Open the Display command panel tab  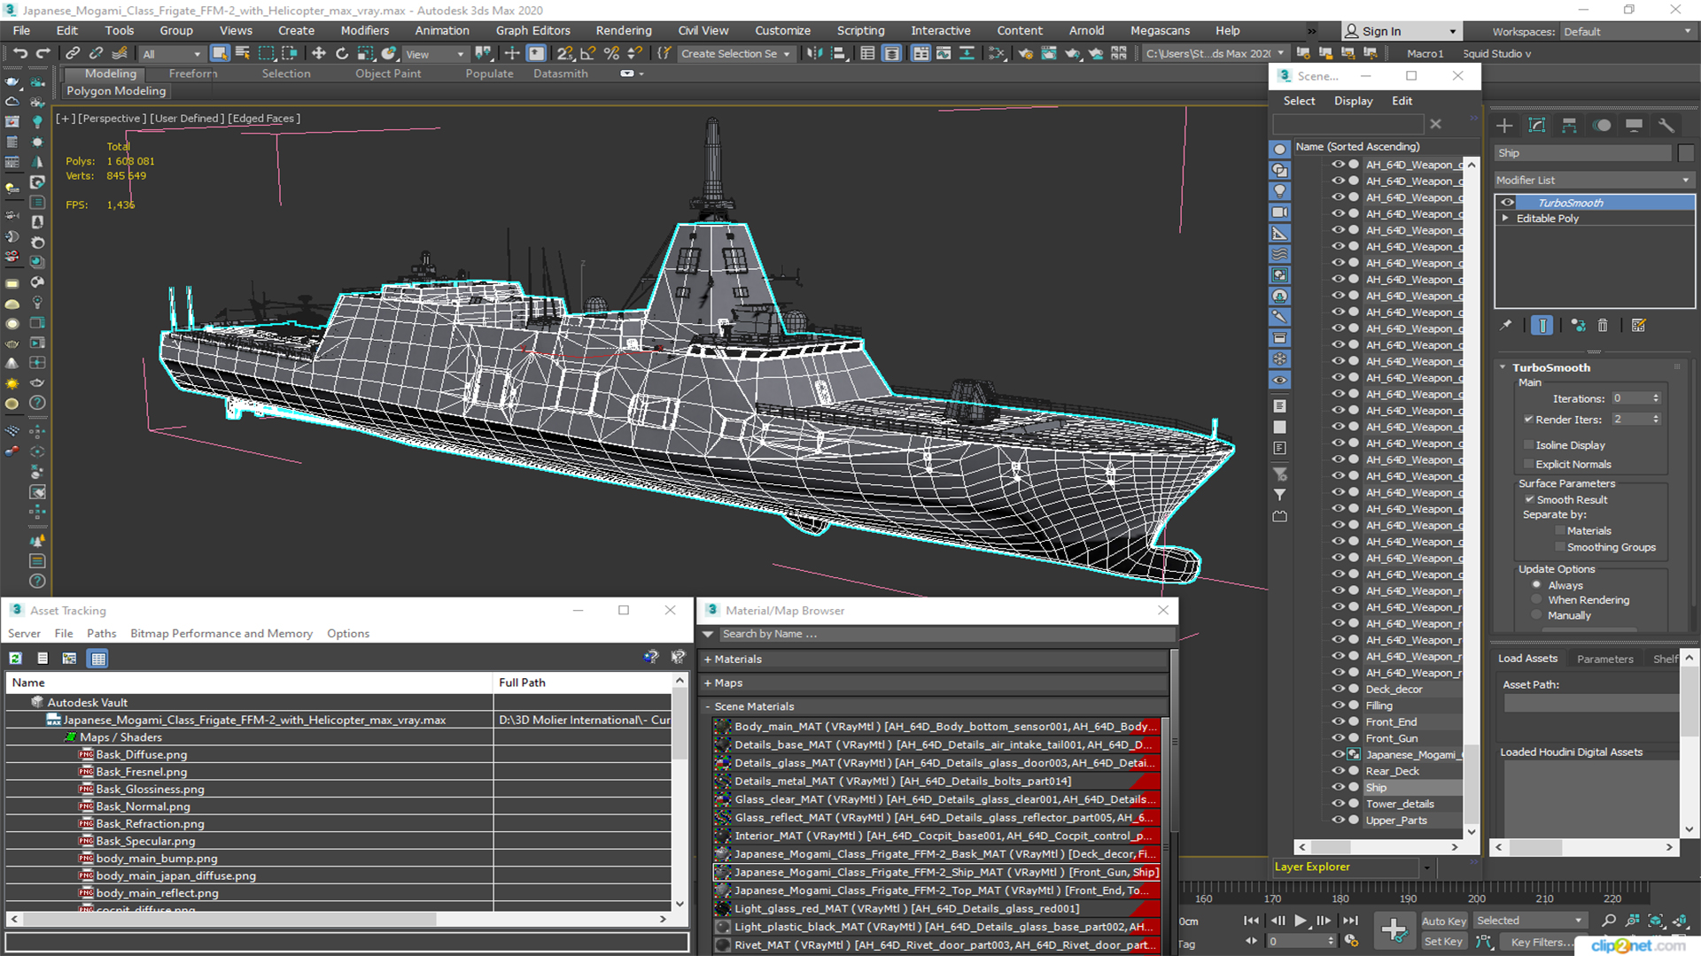click(1634, 126)
